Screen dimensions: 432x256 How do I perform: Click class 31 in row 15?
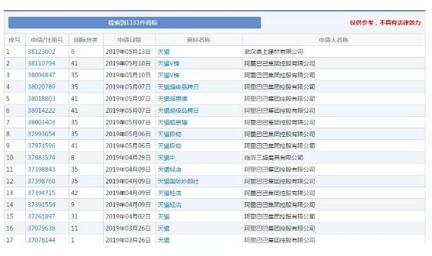(x=74, y=216)
